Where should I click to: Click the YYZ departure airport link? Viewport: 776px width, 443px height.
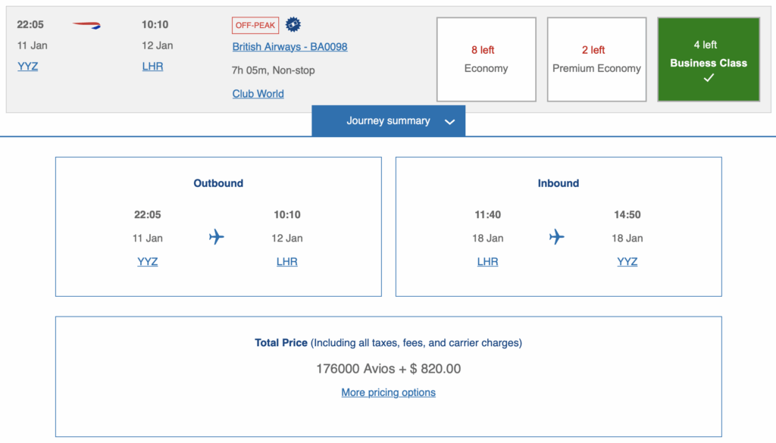click(27, 66)
